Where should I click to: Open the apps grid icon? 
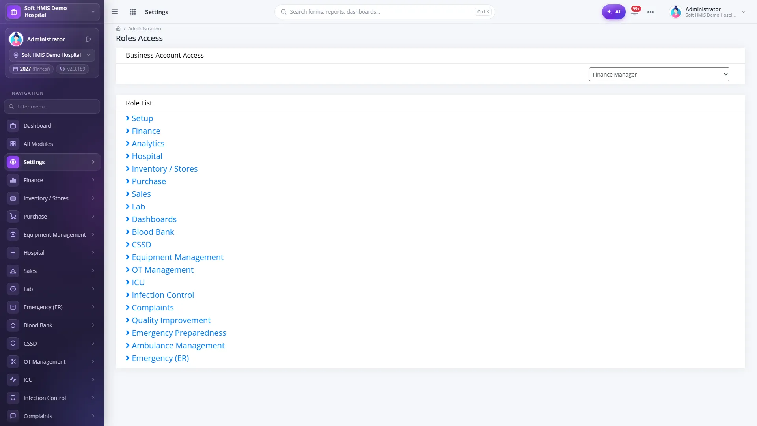133,12
